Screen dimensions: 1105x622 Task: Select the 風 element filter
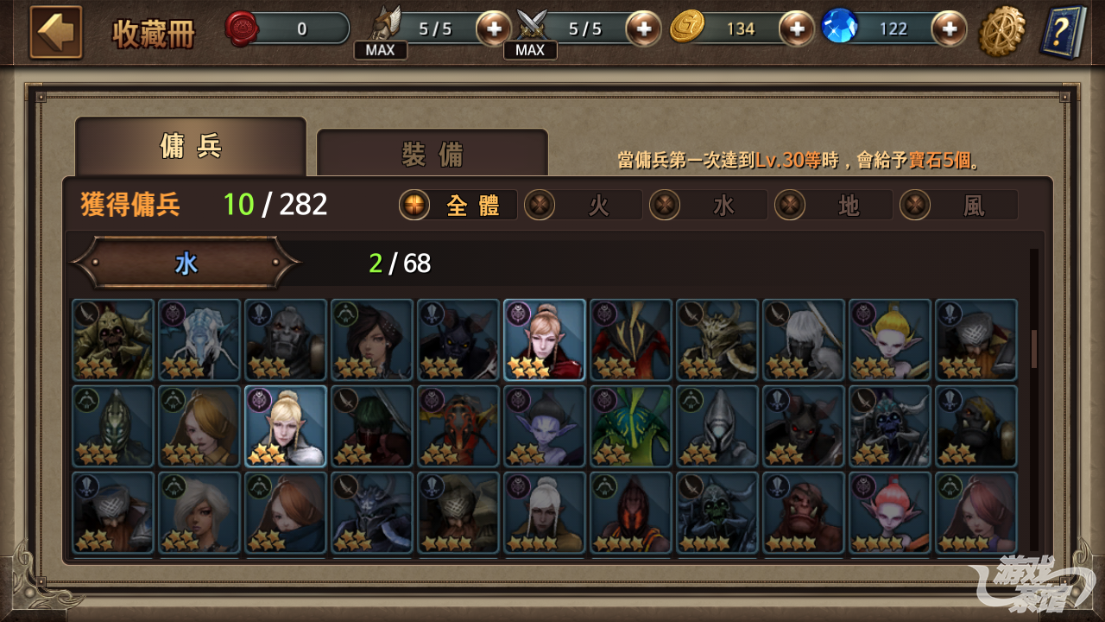(x=958, y=206)
